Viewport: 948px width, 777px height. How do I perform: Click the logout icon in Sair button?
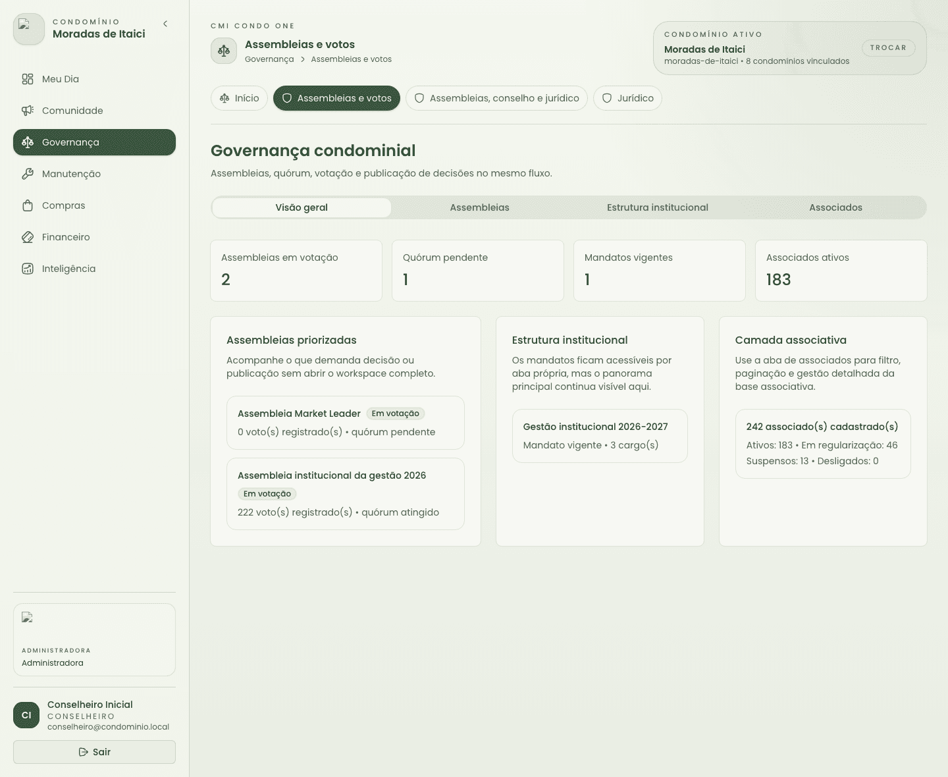[x=84, y=752]
